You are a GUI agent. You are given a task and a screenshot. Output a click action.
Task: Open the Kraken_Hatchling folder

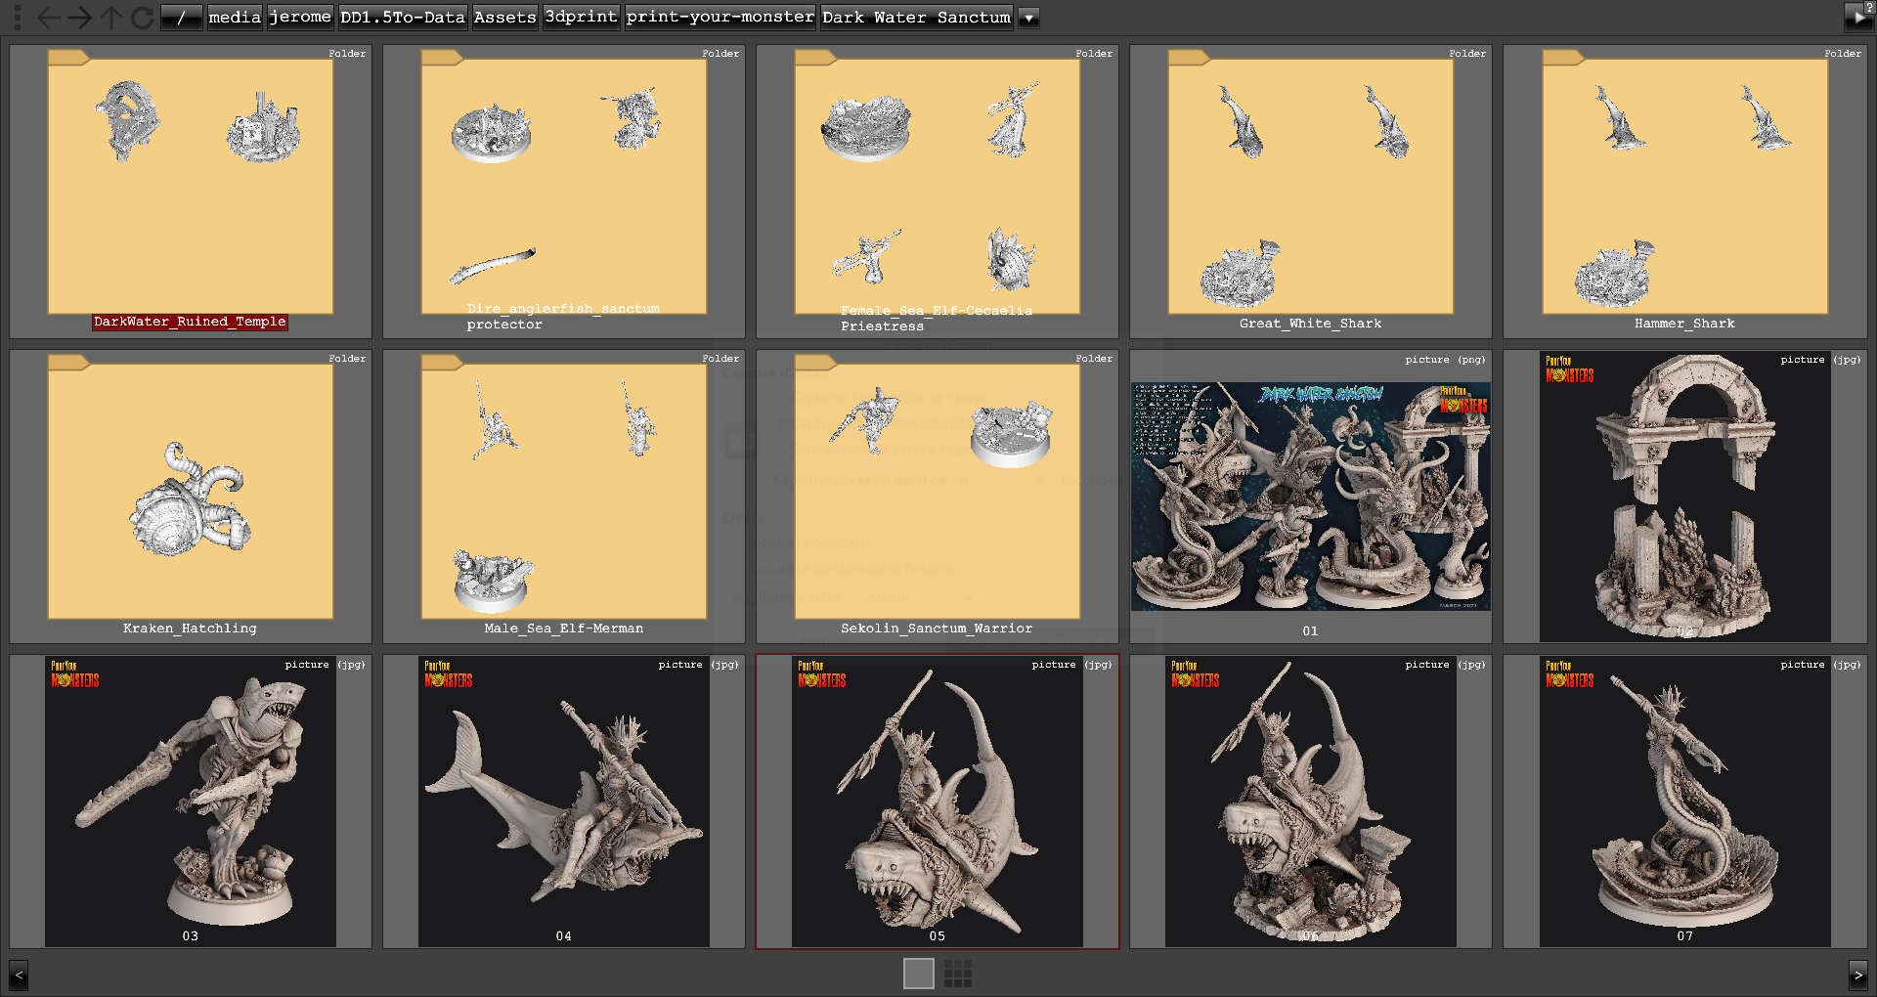point(191,497)
